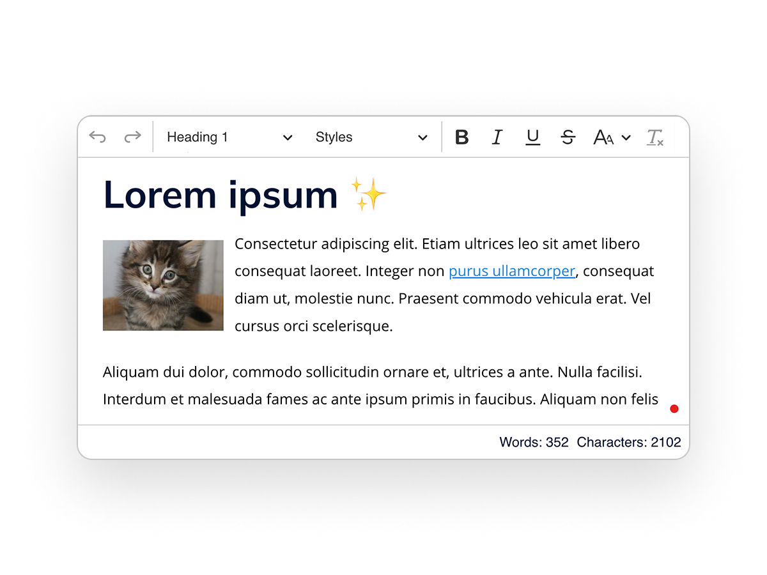Open the Heading 1 dropdown
Screen dimensions: 767x575
click(228, 137)
